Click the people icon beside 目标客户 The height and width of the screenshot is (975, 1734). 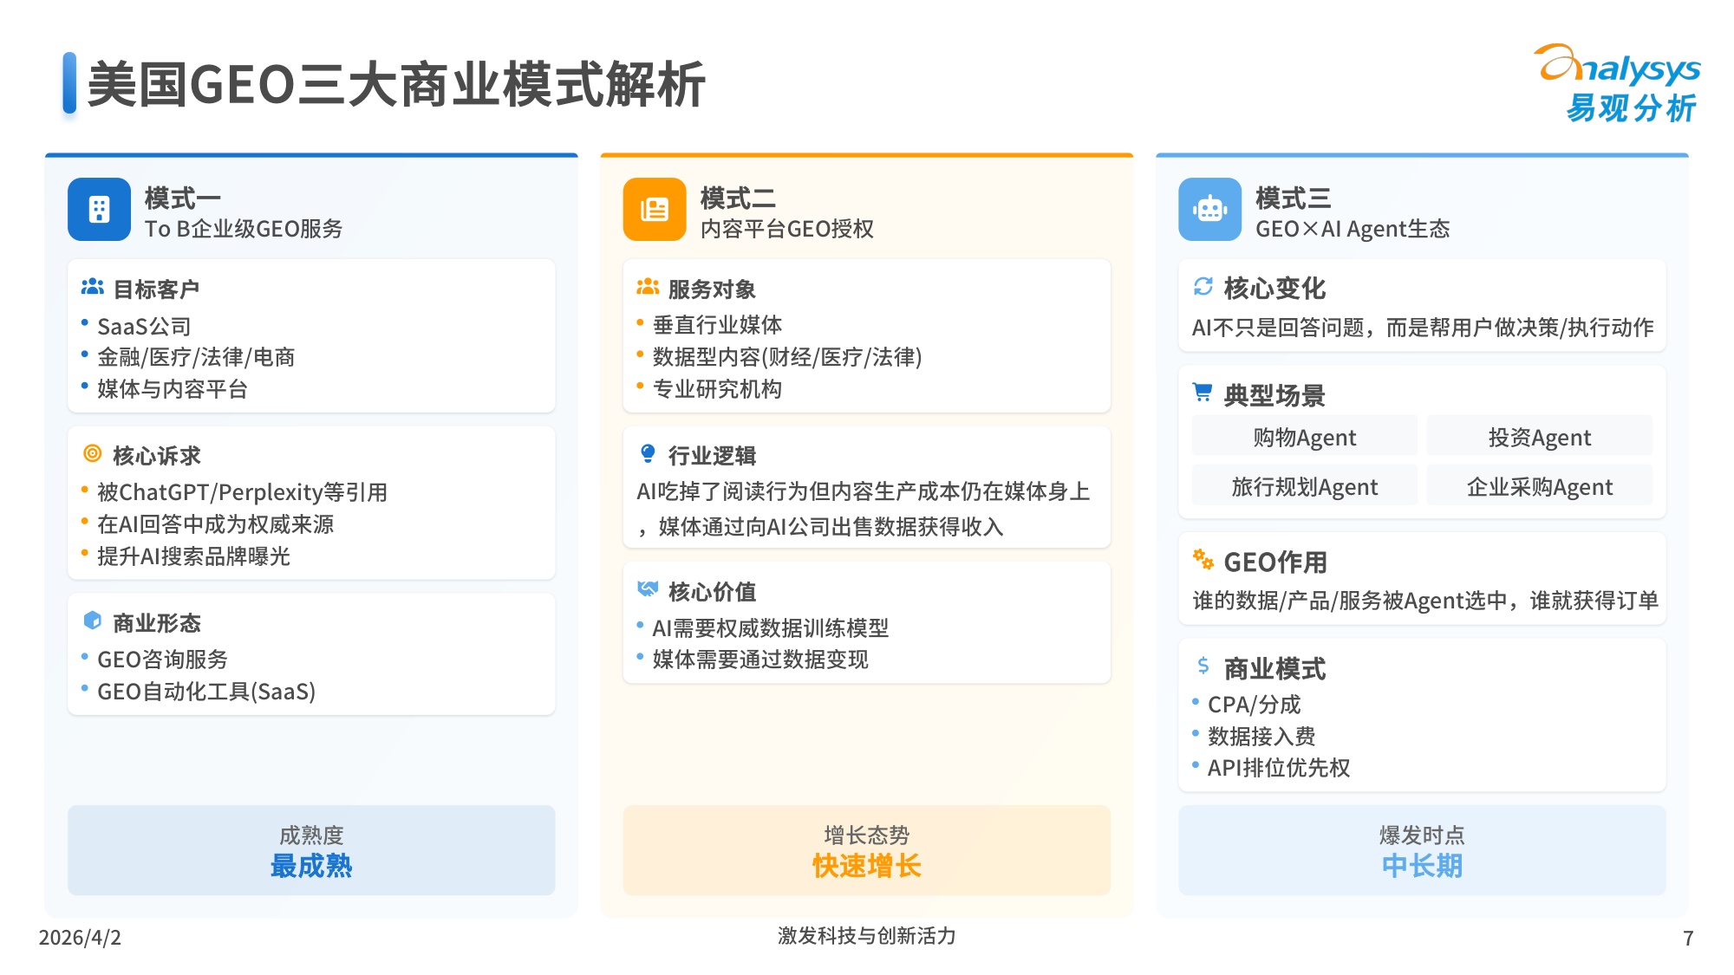[x=93, y=287]
